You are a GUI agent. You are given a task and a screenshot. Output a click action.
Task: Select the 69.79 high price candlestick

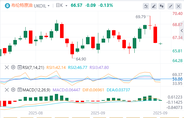tap(150, 23)
